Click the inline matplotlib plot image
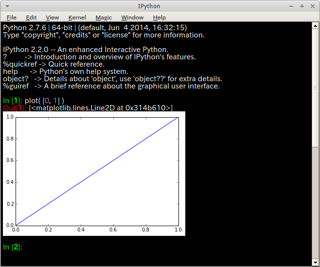320x267 pixels. click(94, 174)
